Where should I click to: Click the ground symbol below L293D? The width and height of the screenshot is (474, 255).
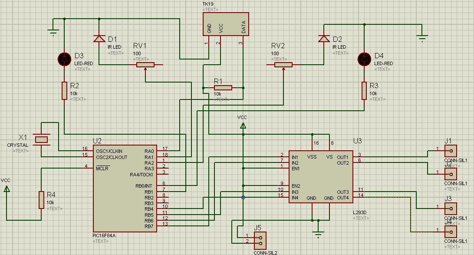318,235
